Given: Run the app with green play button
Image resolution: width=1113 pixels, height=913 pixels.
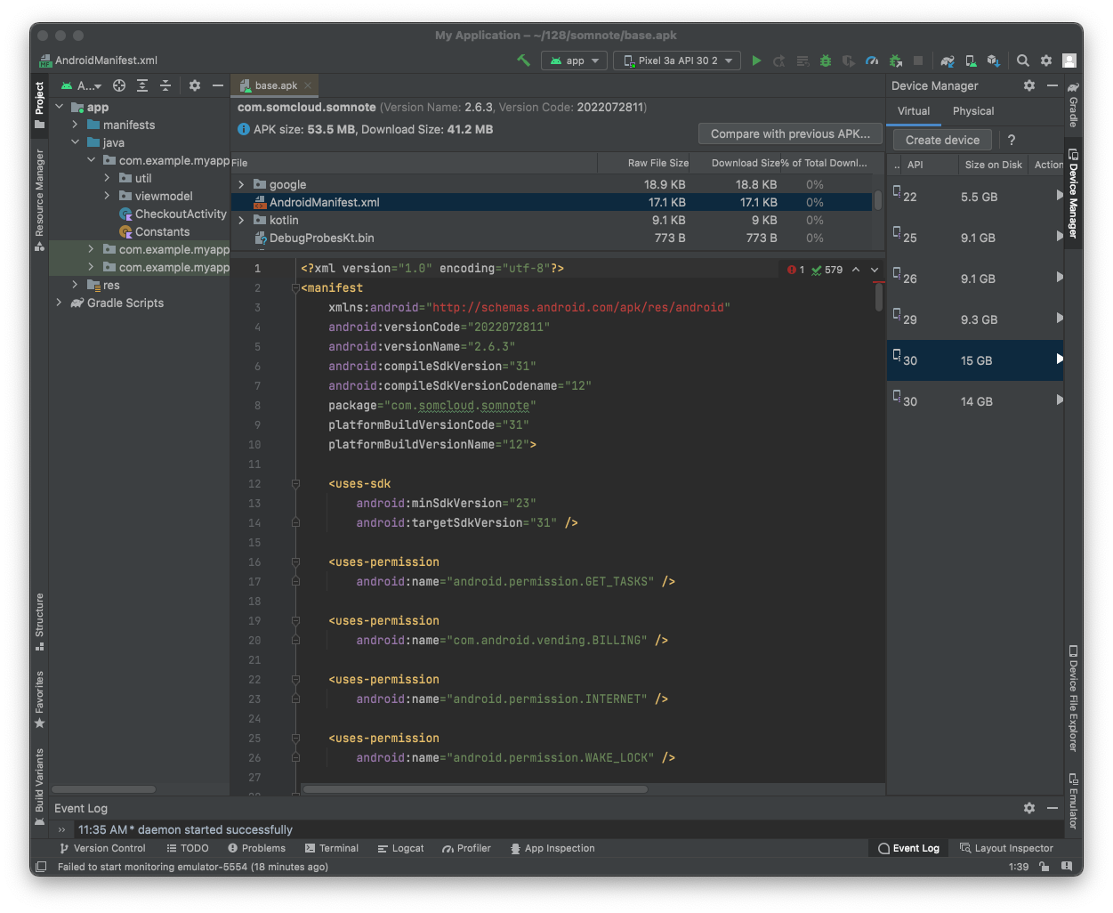Looking at the screenshot, I should 756,61.
